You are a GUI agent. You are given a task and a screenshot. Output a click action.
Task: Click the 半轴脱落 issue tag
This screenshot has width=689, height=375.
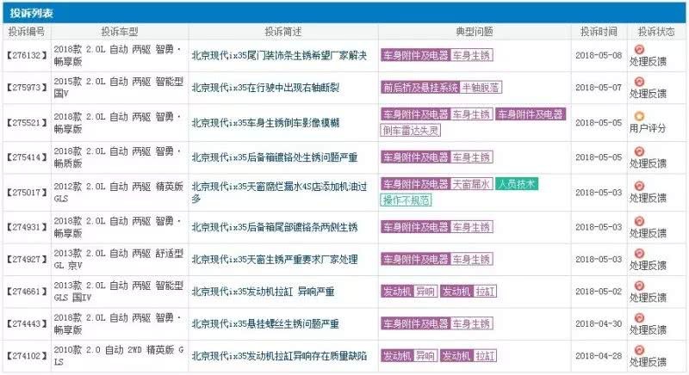(482, 88)
